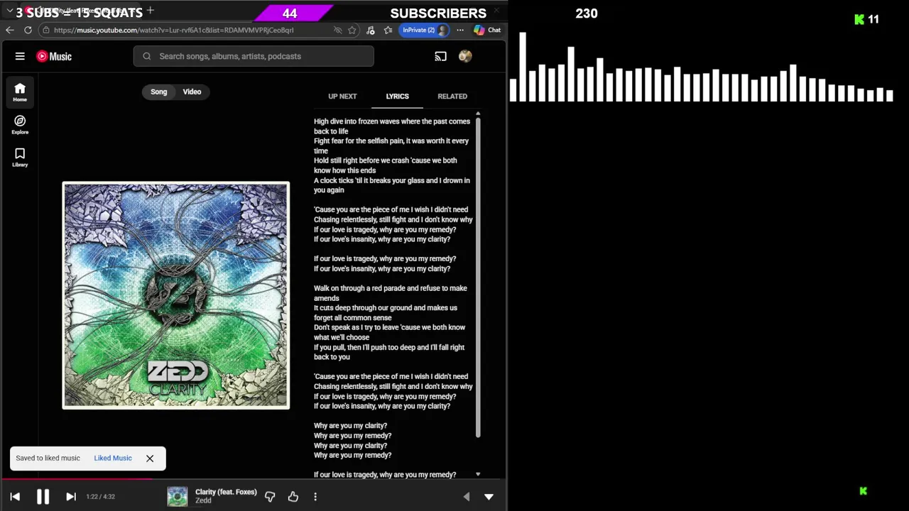Image resolution: width=909 pixels, height=511 pixels.
Task: Open the RELATED tab
Action: point(452,97)
